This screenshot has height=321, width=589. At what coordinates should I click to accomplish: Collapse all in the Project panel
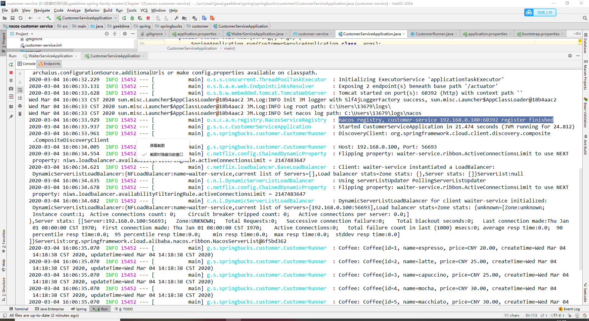[x=115, y=34]
